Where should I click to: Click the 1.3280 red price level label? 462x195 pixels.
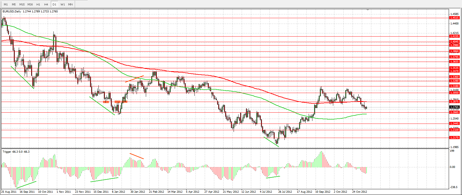pyautogui.click(x=454, y=81)
